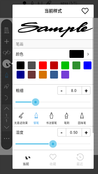Select the fountain pen tool in sidebar
Image resolution: width=98 pixels, height=174 pixels.
[x=7, y=75]
